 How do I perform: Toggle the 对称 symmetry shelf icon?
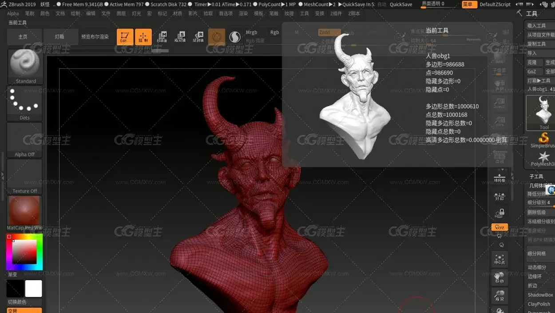tap(499, 196)
